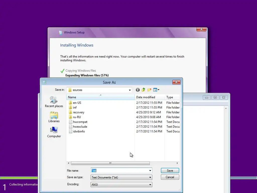Close the Notepad window behind

tap(224, 98)
